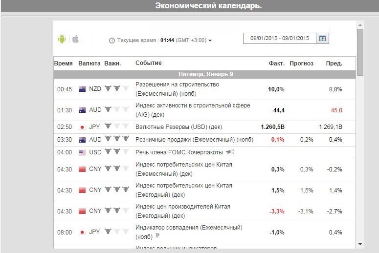Click the scrollbar up arrow
The width and height of the screenshot is (379, 253).
(360, 24)
